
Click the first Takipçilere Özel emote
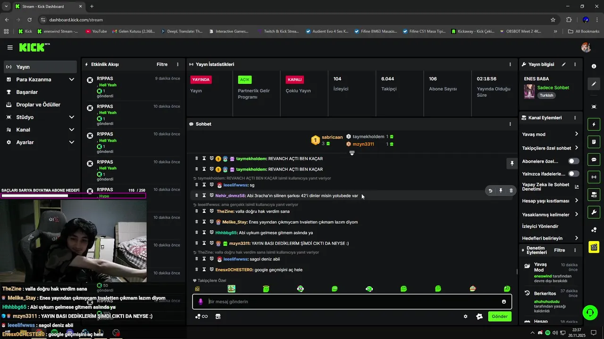pyautogui.click(x=197, y=289)
